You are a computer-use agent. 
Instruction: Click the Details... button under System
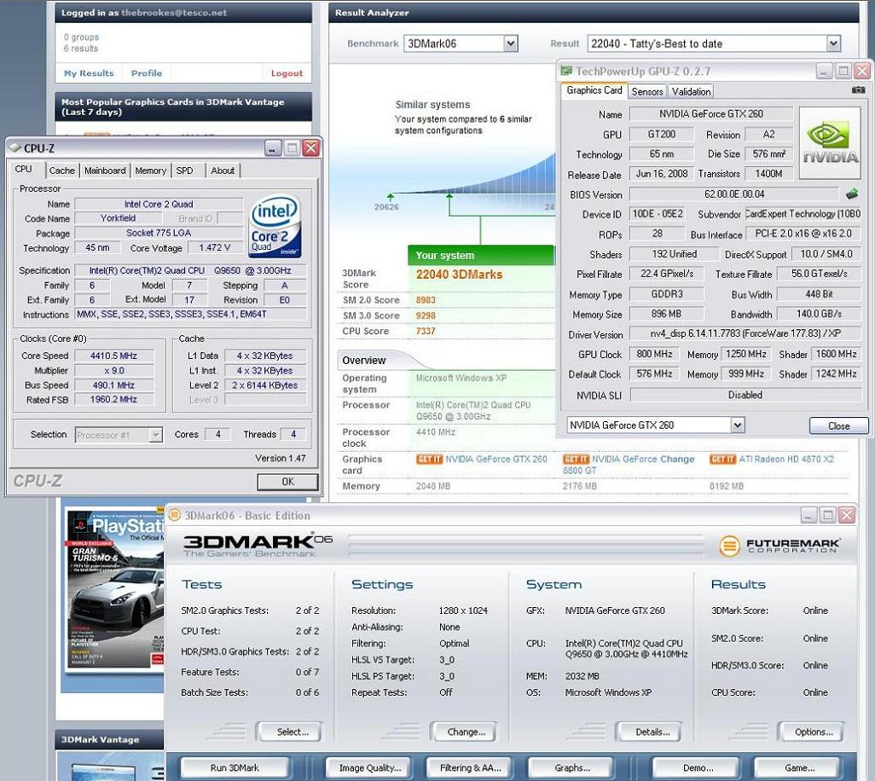(x=648, y=732)
